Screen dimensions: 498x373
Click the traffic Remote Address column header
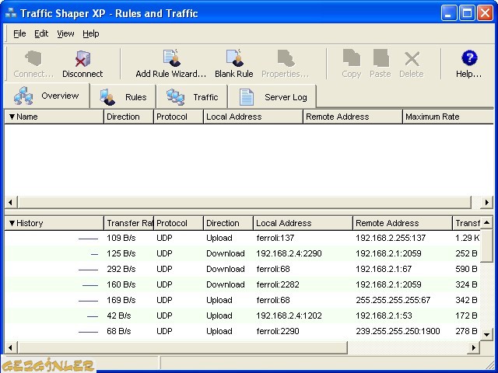click(402, 223)
